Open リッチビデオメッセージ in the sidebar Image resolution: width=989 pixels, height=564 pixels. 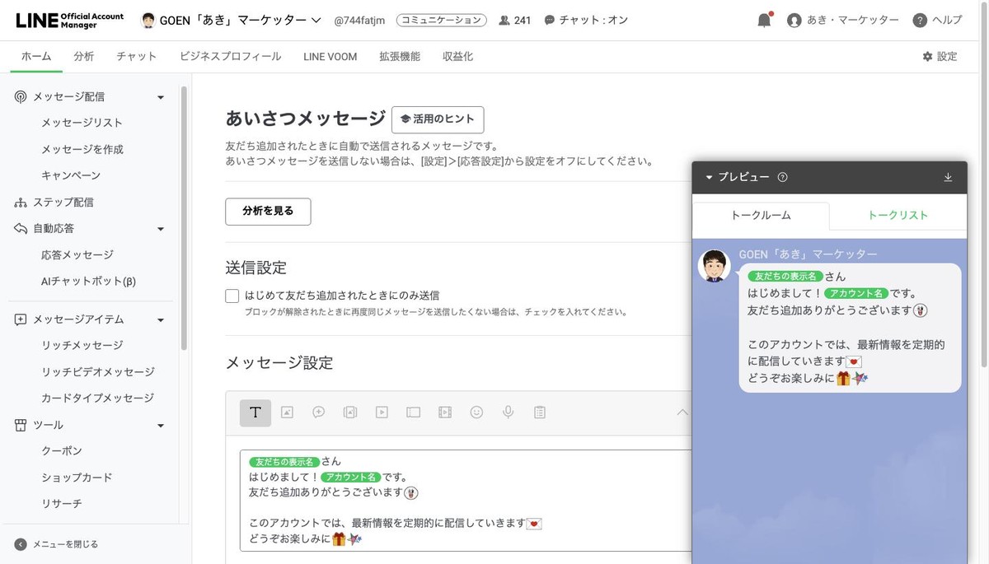click(98, 372)
